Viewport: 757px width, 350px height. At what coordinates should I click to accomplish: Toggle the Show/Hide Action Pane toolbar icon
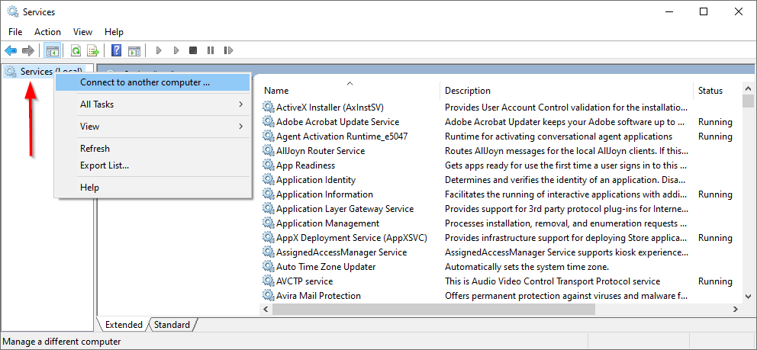tap(134, 51)
